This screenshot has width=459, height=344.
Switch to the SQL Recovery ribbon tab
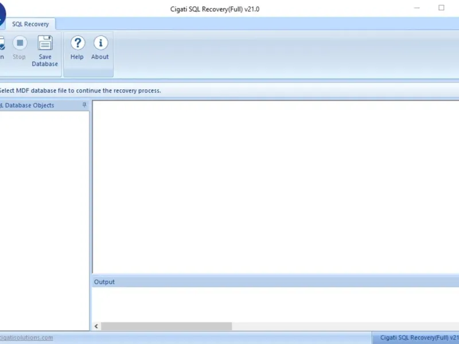click(x=30, y=24)
